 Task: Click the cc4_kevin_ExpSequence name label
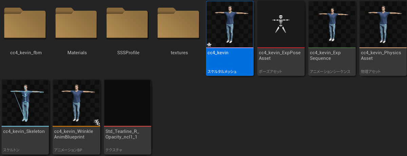(x=325, y=55)
